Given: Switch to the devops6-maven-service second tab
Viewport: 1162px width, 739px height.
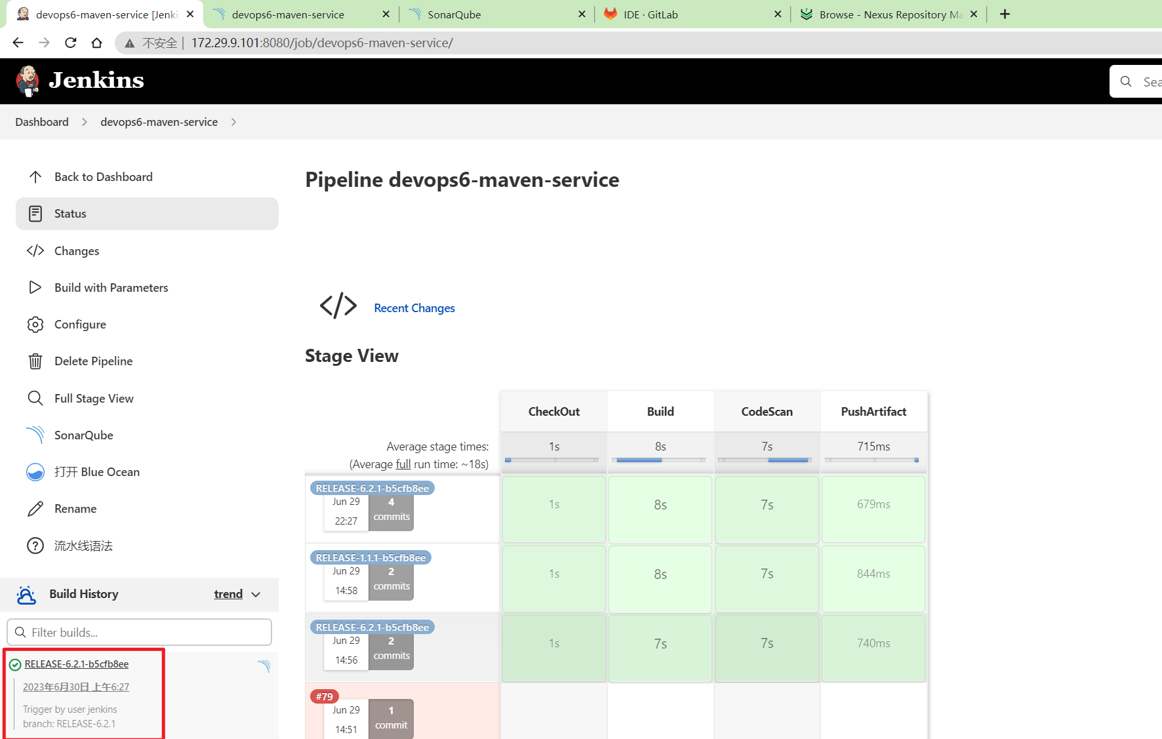Looking at the screenshot, I should click(300, 14).
